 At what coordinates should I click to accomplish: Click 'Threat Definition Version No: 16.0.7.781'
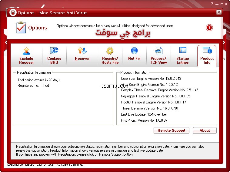(150, 108)
